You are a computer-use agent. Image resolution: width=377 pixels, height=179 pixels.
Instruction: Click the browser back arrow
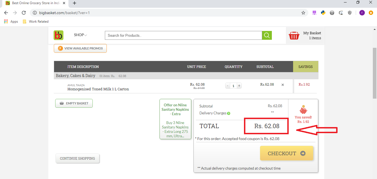tap(6, 13)
